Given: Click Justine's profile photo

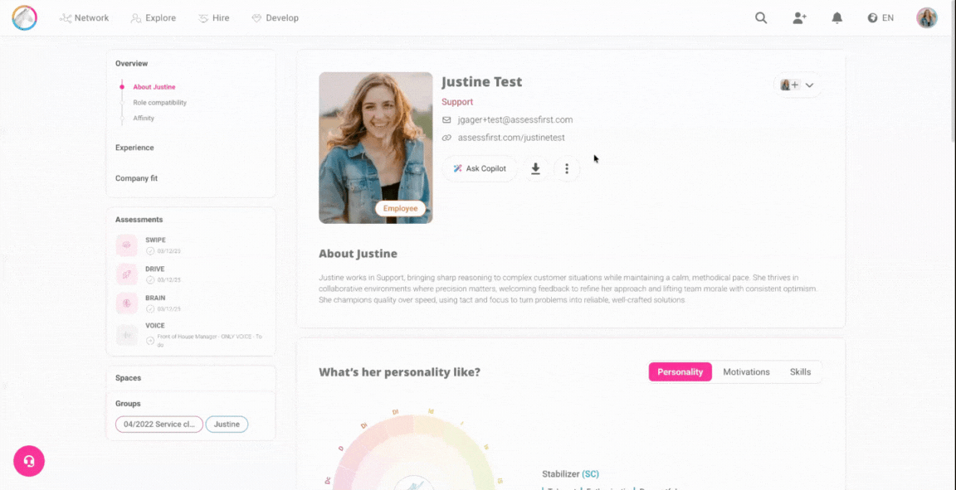Looking at the screenshot, I should coord(376,148).
